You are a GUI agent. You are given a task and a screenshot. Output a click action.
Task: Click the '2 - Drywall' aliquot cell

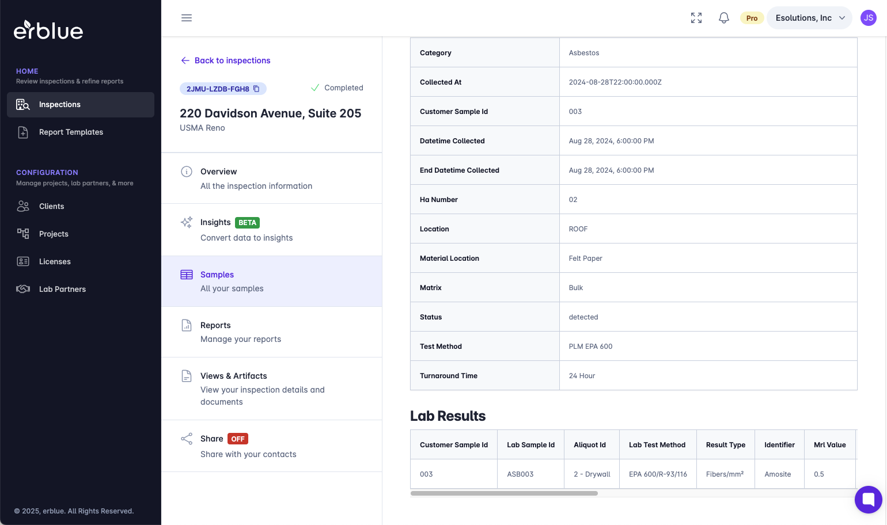click(592, 474)
